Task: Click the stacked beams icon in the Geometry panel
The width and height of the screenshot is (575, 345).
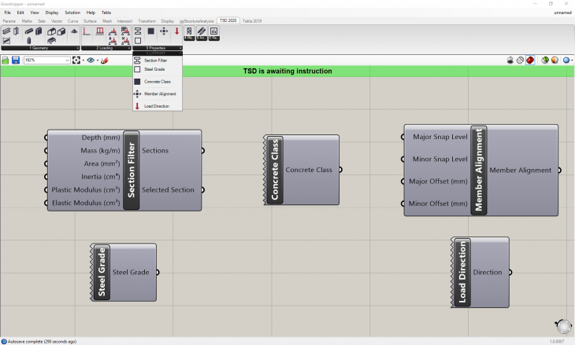Action: 6,31
